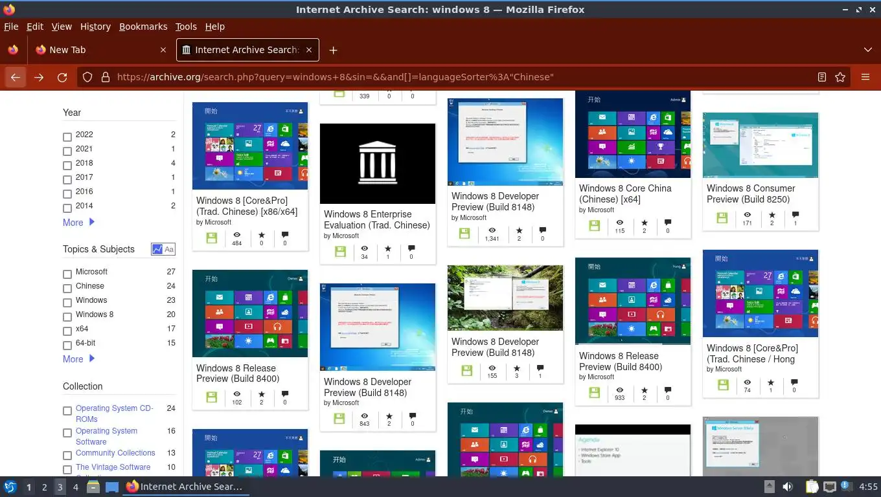Open the shield tracking protection icon
Screen dimensions: 881x497
pos(87,77)
